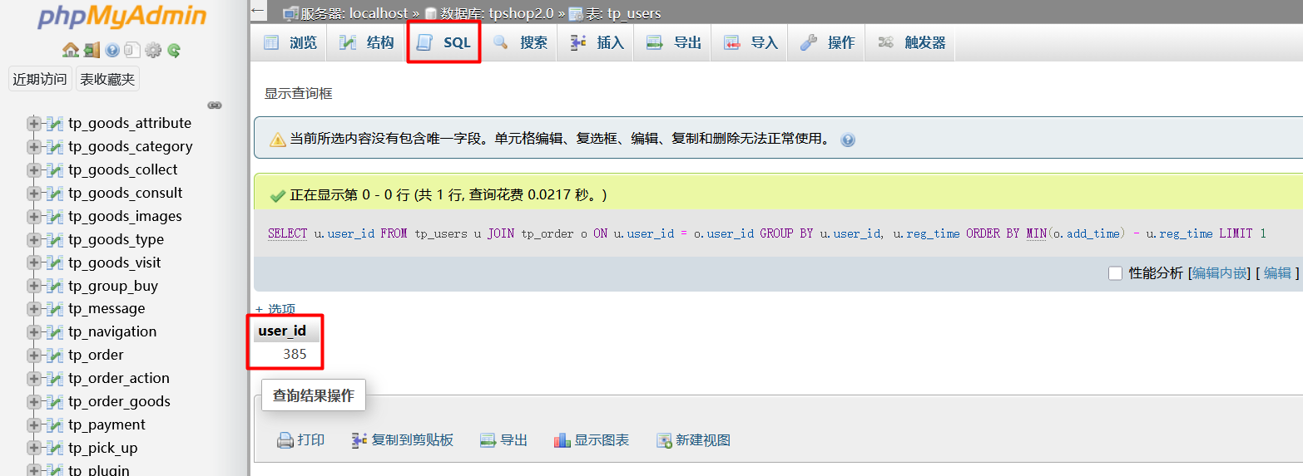Click the tp_order table icon in sidebar
The width and height of the screenshot is (1303, 476).
pyautogui.click(x=55, y=356)
